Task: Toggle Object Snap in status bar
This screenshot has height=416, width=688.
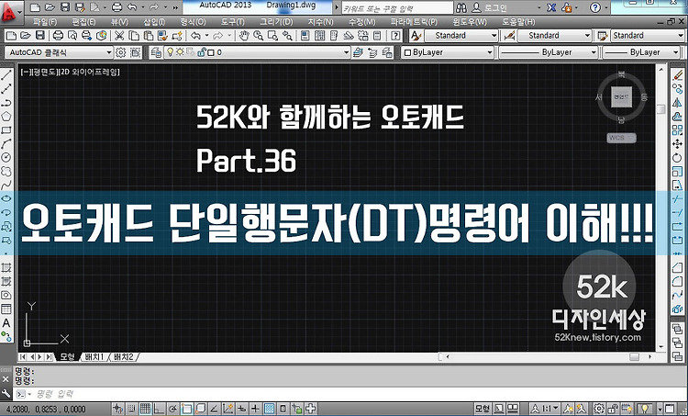Action: (187, 409)
